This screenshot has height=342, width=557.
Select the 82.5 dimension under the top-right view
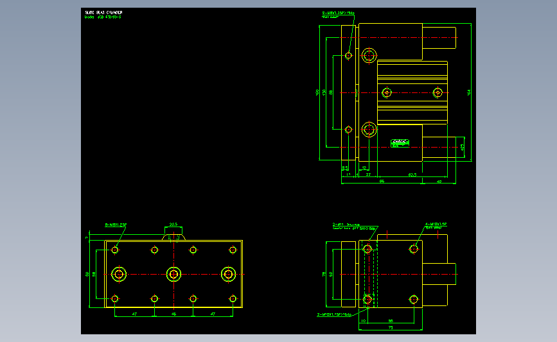point(412,175)
